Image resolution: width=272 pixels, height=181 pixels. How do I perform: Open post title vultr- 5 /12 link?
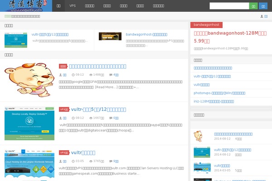click(x=98, y=110)
